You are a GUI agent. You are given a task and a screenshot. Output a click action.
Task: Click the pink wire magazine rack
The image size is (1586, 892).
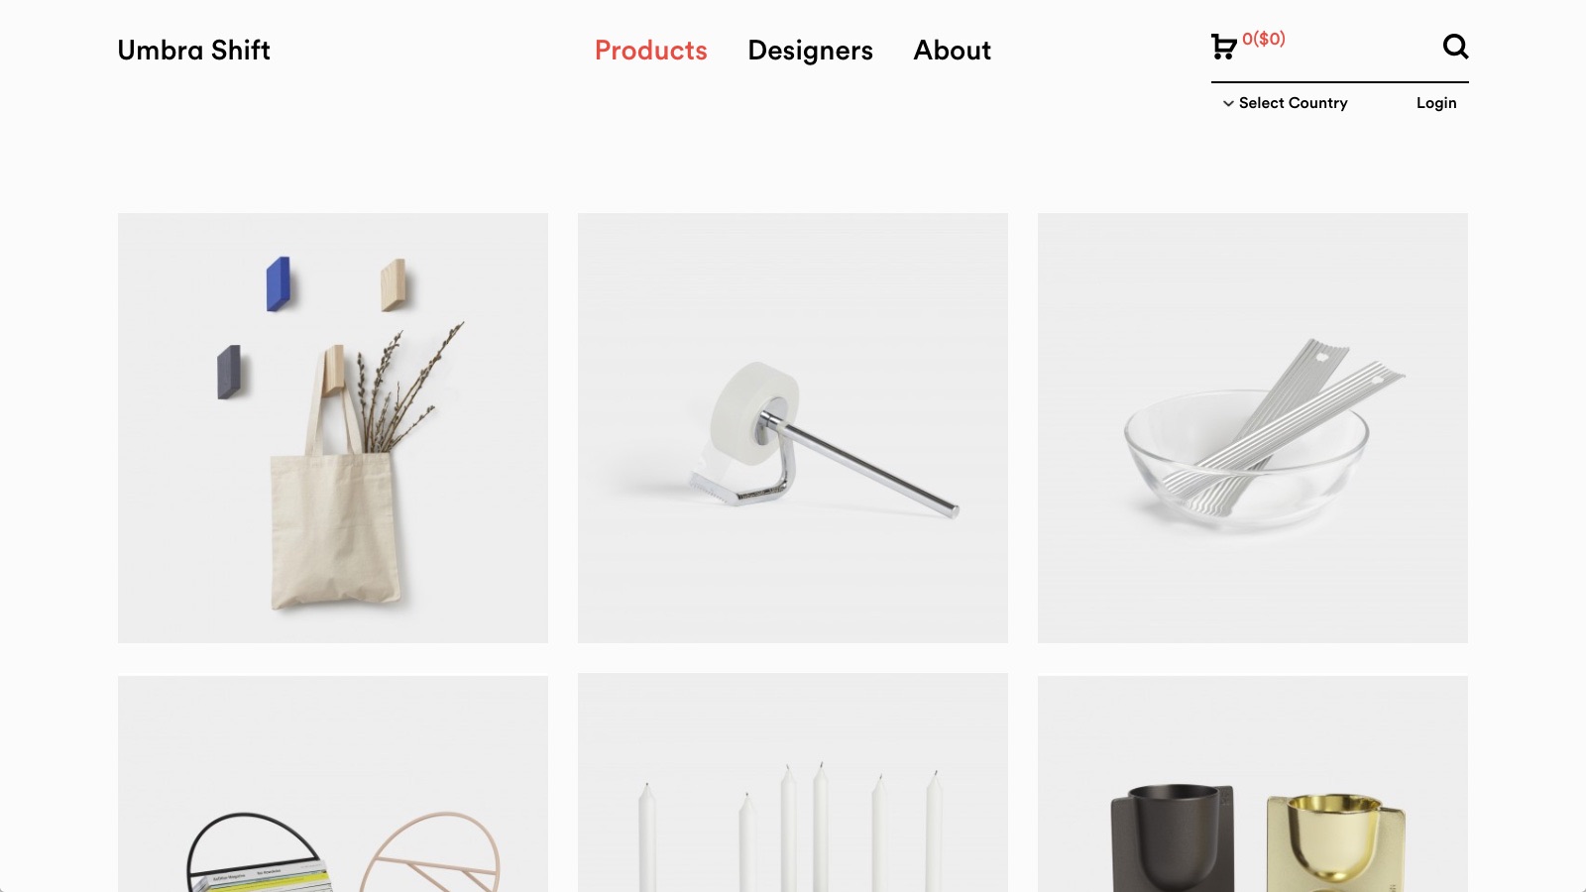point(430,852)
